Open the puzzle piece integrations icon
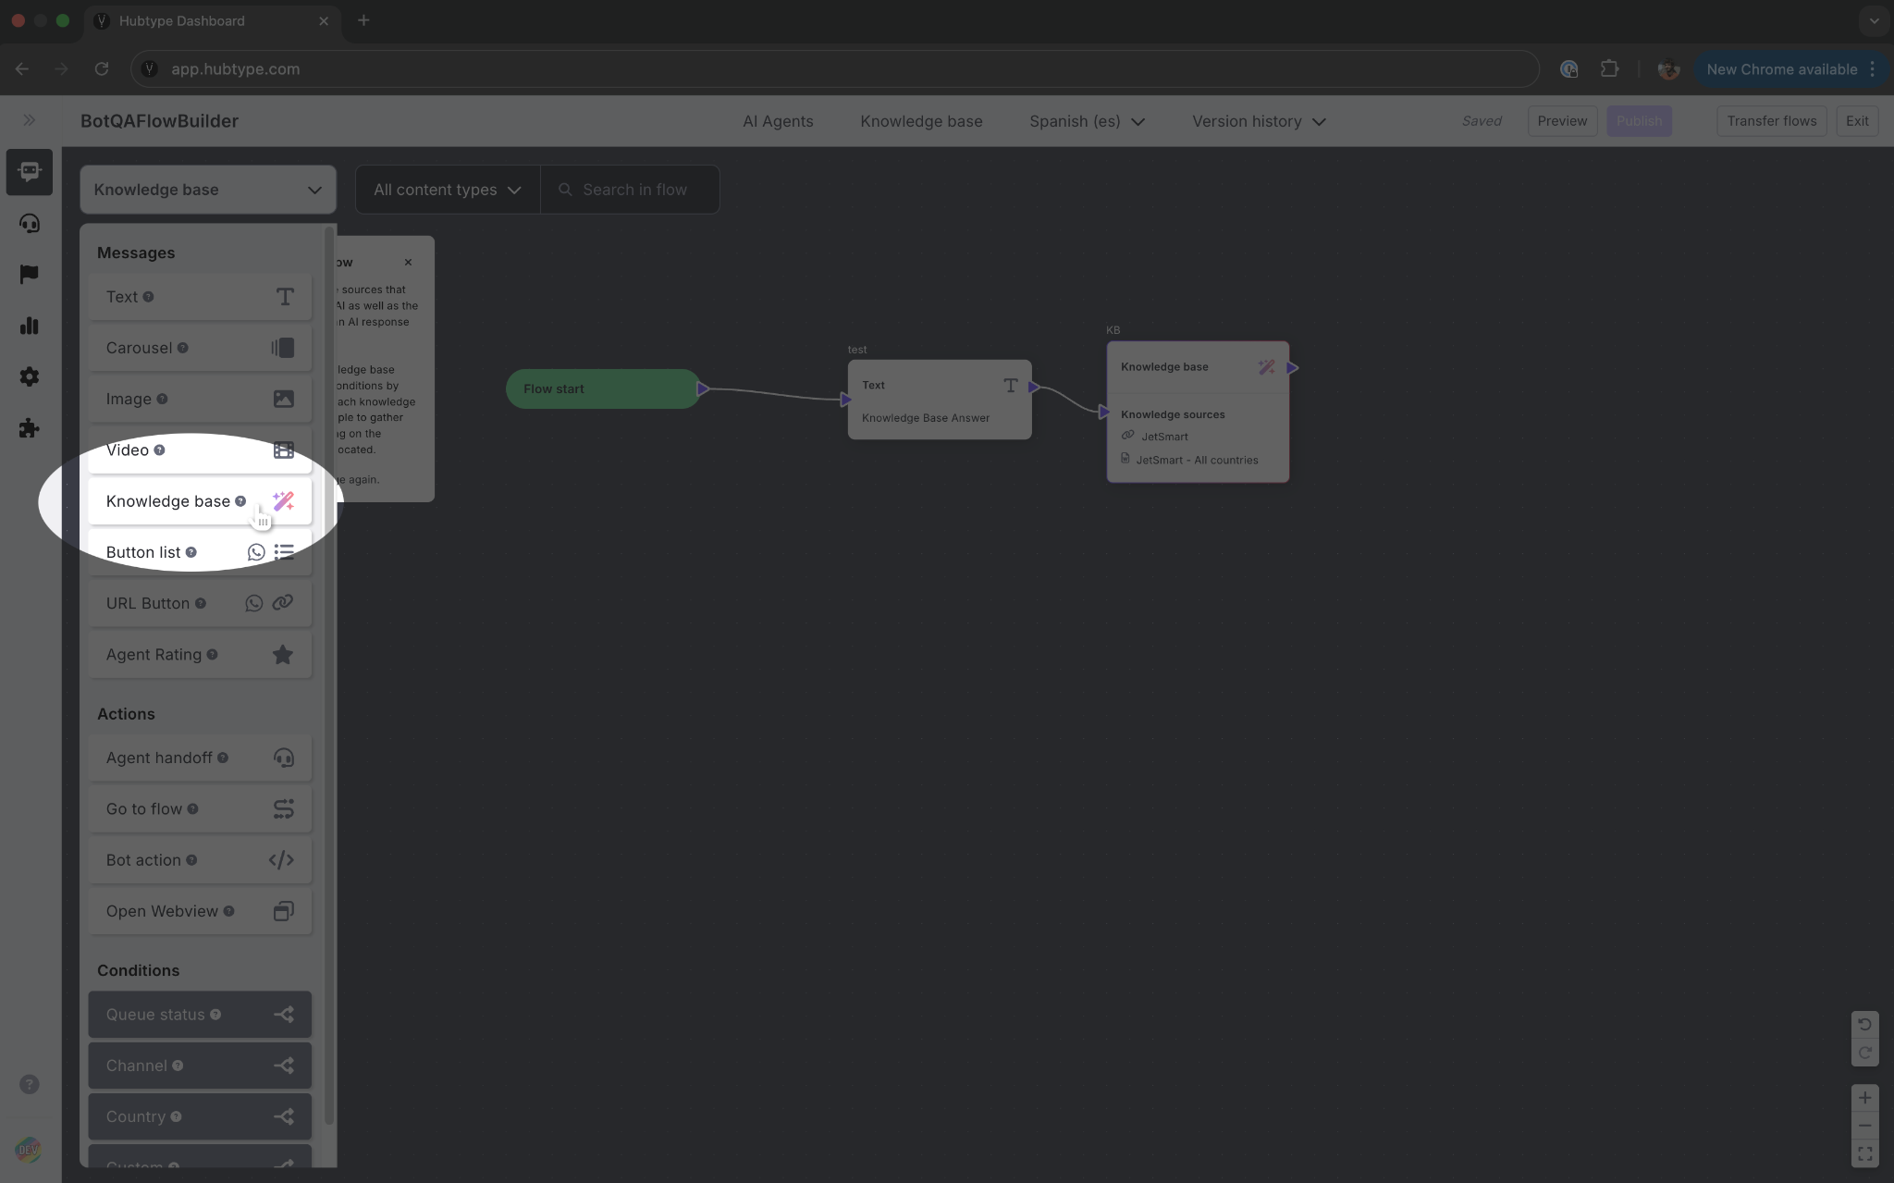The height and width of the screenshot is (1183, 1894). (x=30, y=428)
